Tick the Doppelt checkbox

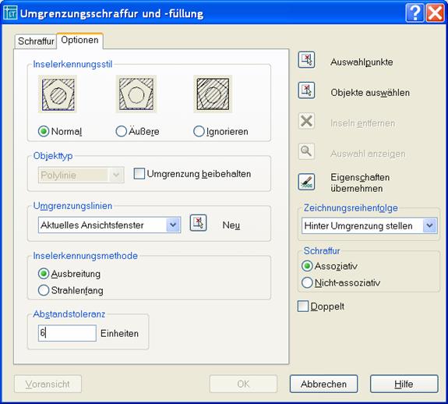[303, 307]
